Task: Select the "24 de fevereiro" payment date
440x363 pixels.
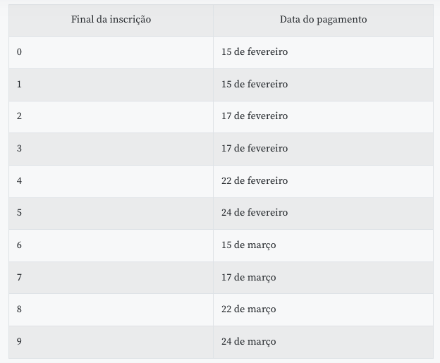Action: (255, 213)
